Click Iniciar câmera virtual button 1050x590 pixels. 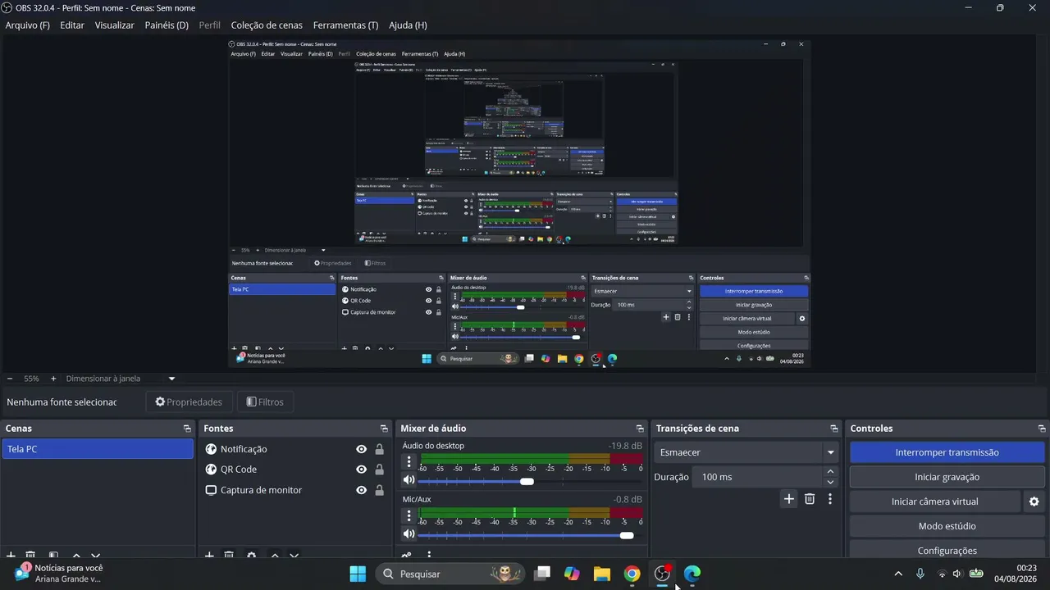click(935, 501)
